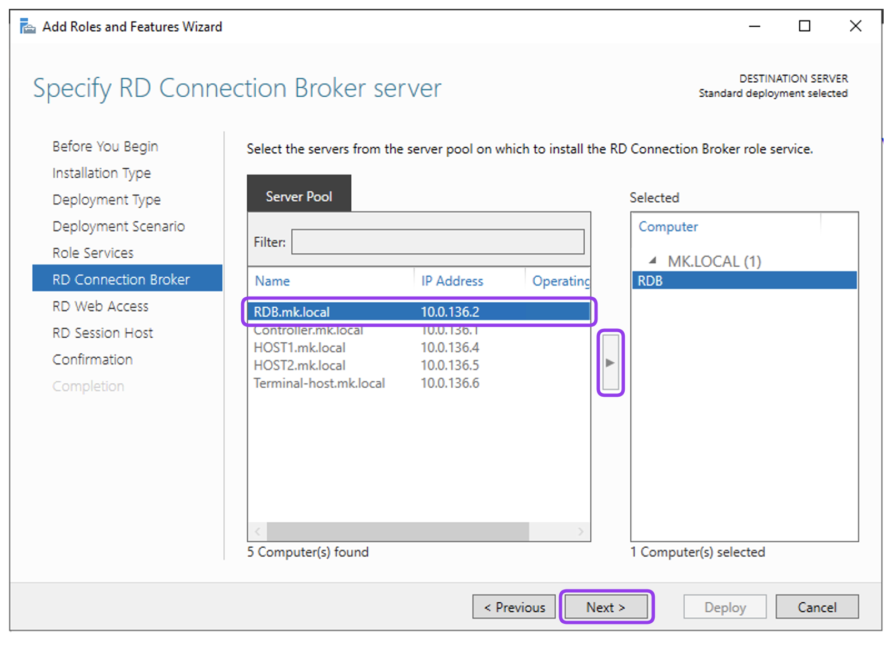Screen dimensions: 892x645
Task: Open the RD Connection Broker step
Action: [x=127, y=278]
